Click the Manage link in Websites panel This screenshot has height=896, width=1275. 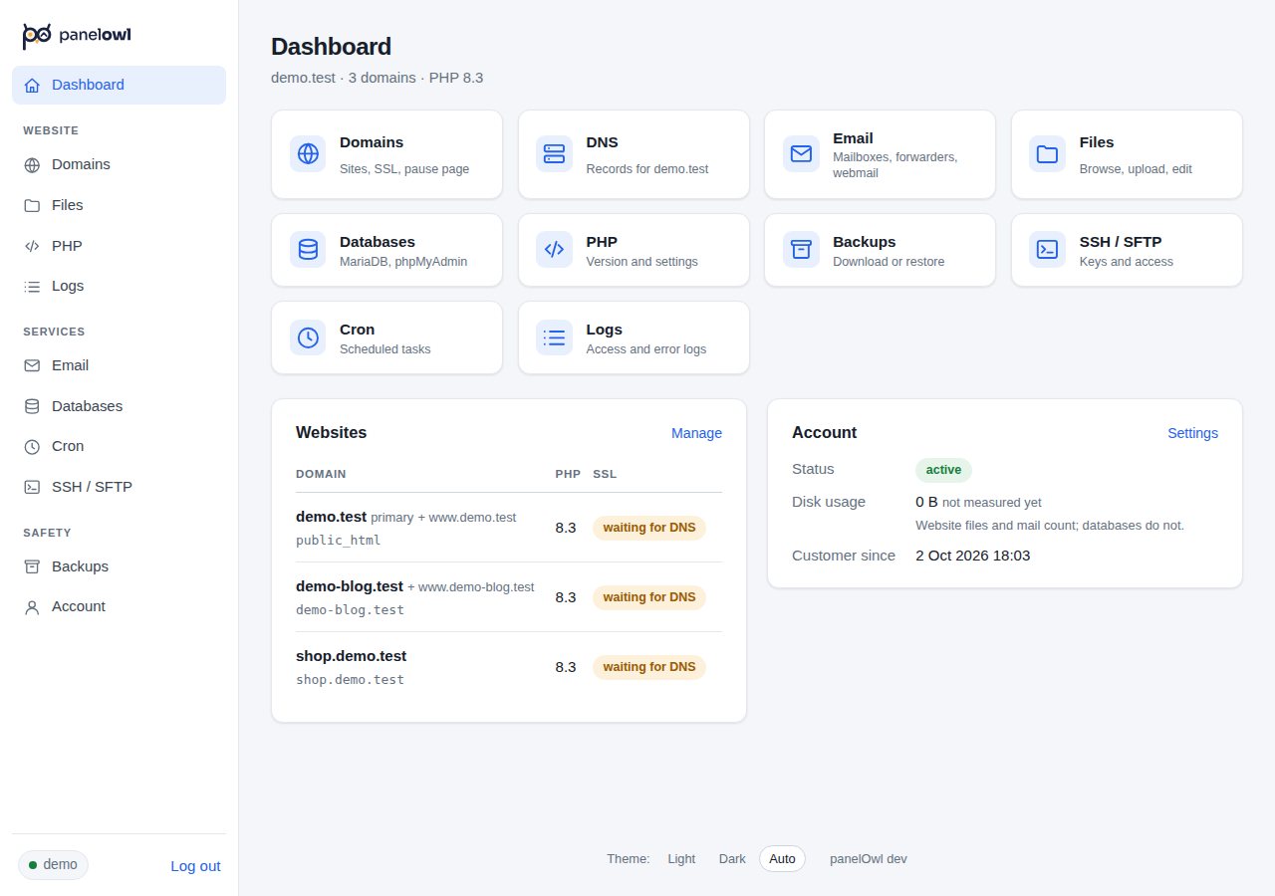(696, 433)
